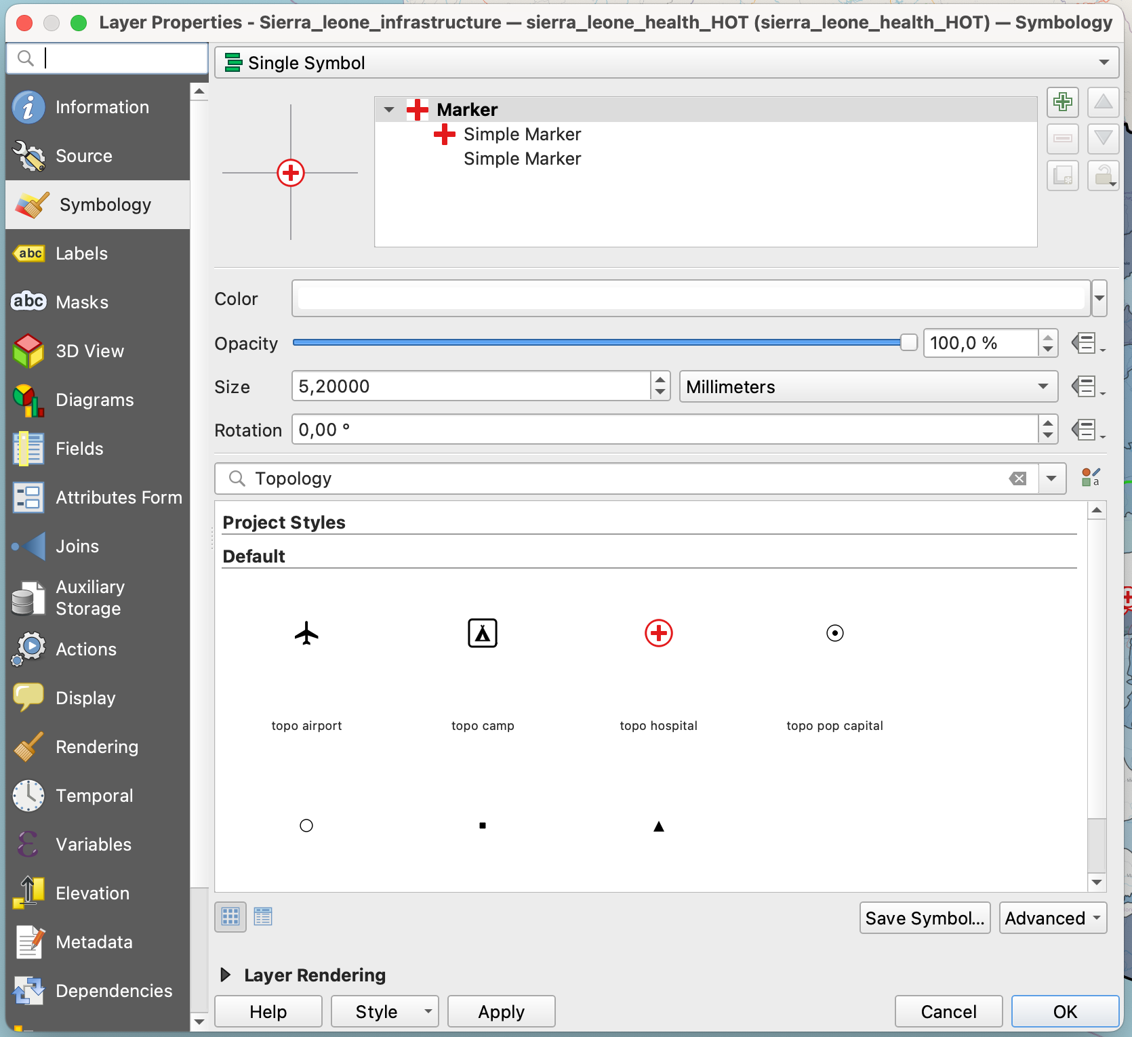This screenshot has height=1037, width=1132.
Task: Switch symbol list to list view
Action: pyautogui.click(x=263, y=917)
